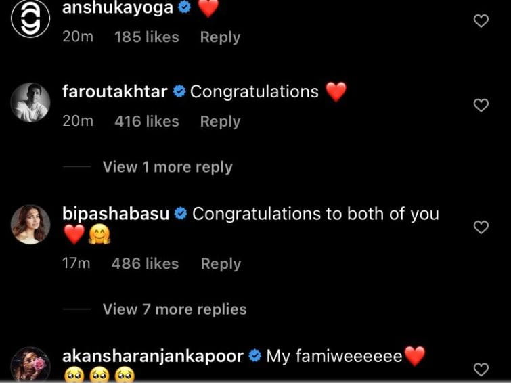Open the faroutakhtar username link

click(114, 91)
